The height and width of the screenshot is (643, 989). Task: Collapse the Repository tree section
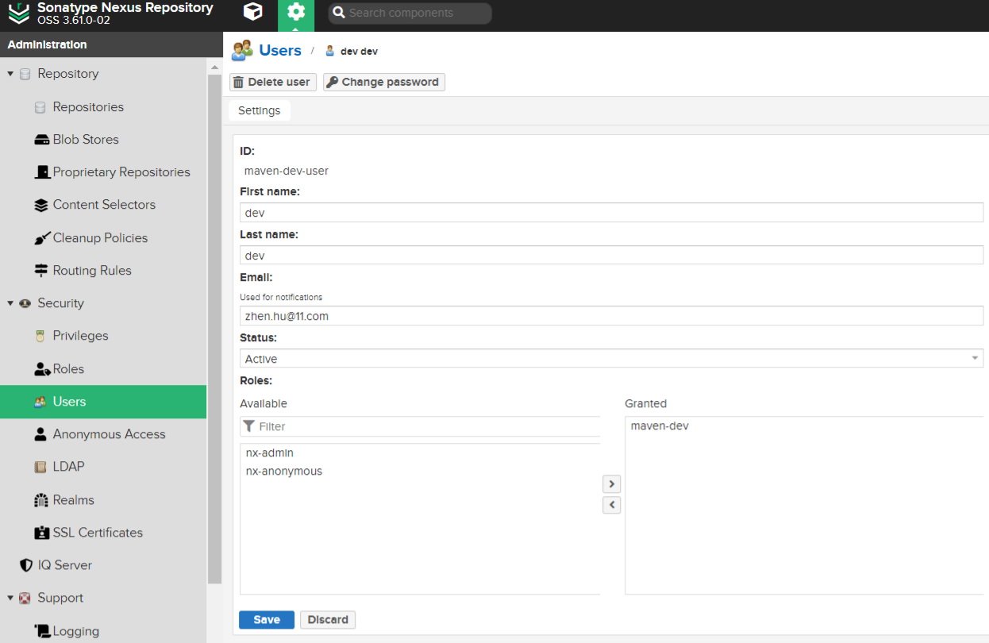click(10, 74)
